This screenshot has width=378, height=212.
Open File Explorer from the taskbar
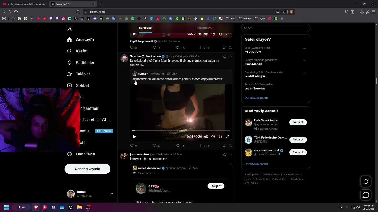tap(79, 207)
